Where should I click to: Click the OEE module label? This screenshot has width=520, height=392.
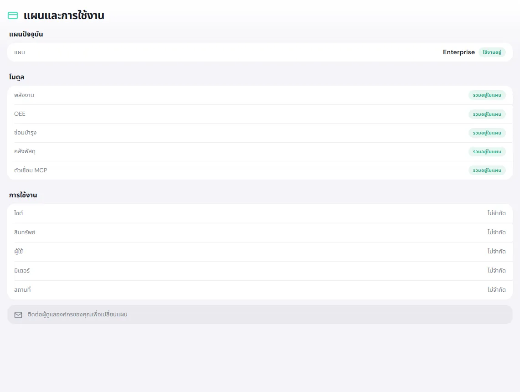(x=20, y=114)
